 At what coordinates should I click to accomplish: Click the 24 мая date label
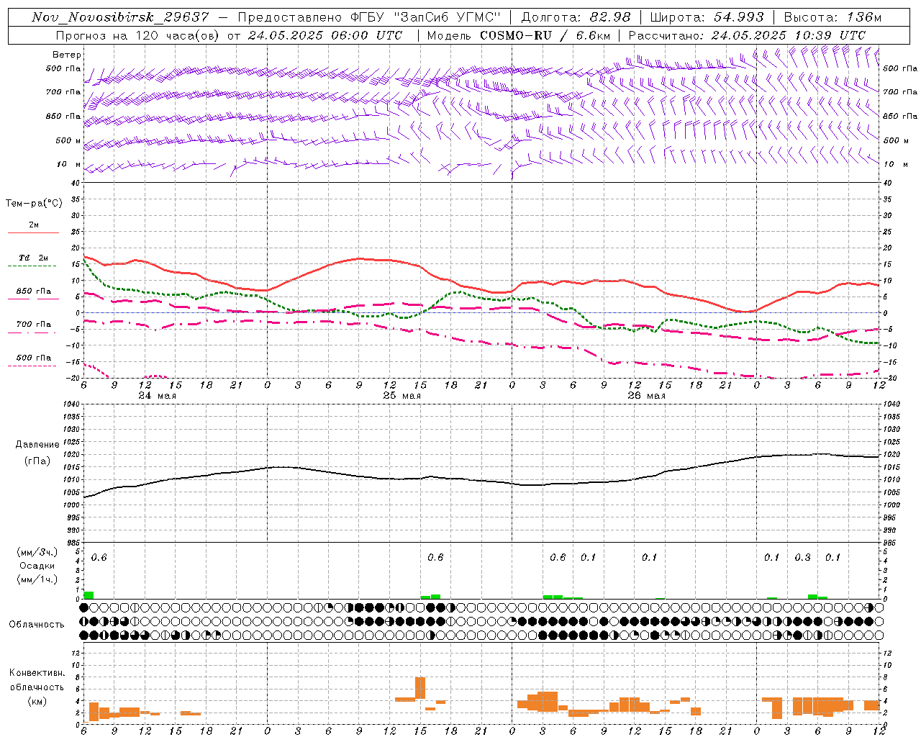coord(157,396)
